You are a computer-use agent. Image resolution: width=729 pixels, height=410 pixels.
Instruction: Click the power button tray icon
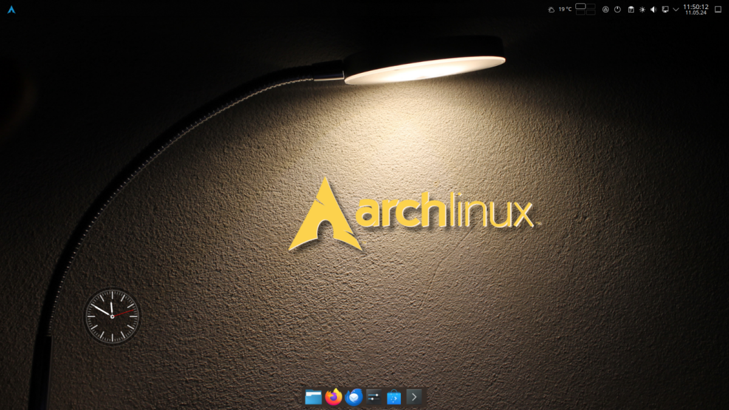617,10
